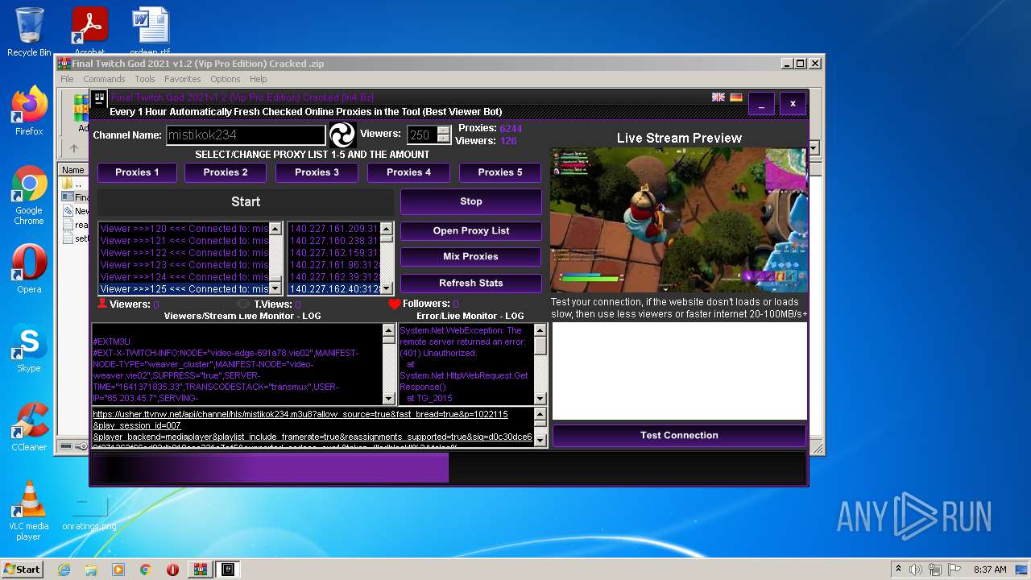Open the Google Chrome desktop shortcut
1031x580 pixels.
pyautogui.click(x=29, y=195)
